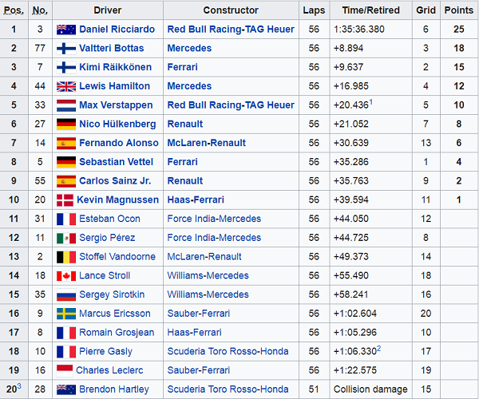Open the Stoffel Vandoorne link
This screenshot has width=479, height=399.
[x=117, y=256]
